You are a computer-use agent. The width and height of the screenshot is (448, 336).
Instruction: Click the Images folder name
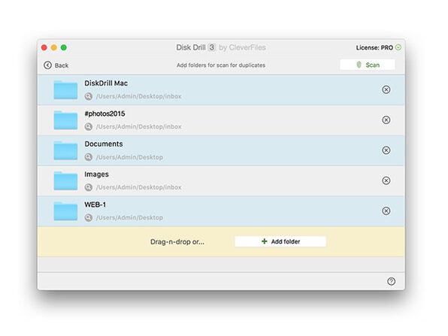tap(96, 174)
